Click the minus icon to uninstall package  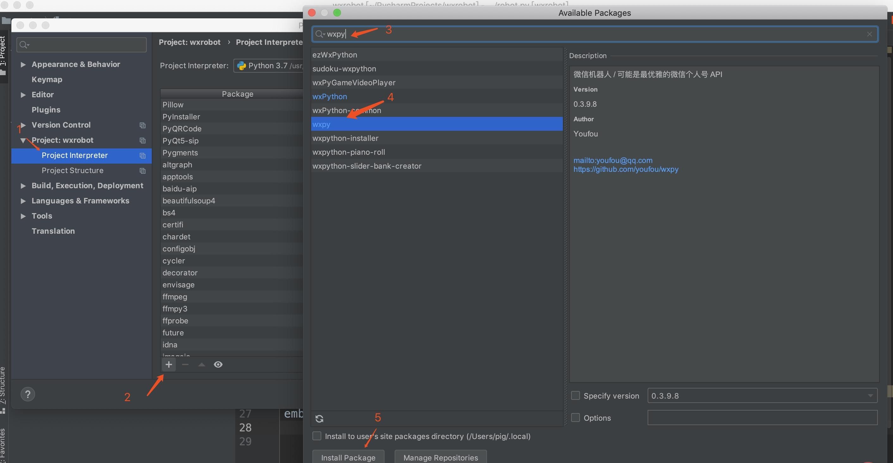185,364
